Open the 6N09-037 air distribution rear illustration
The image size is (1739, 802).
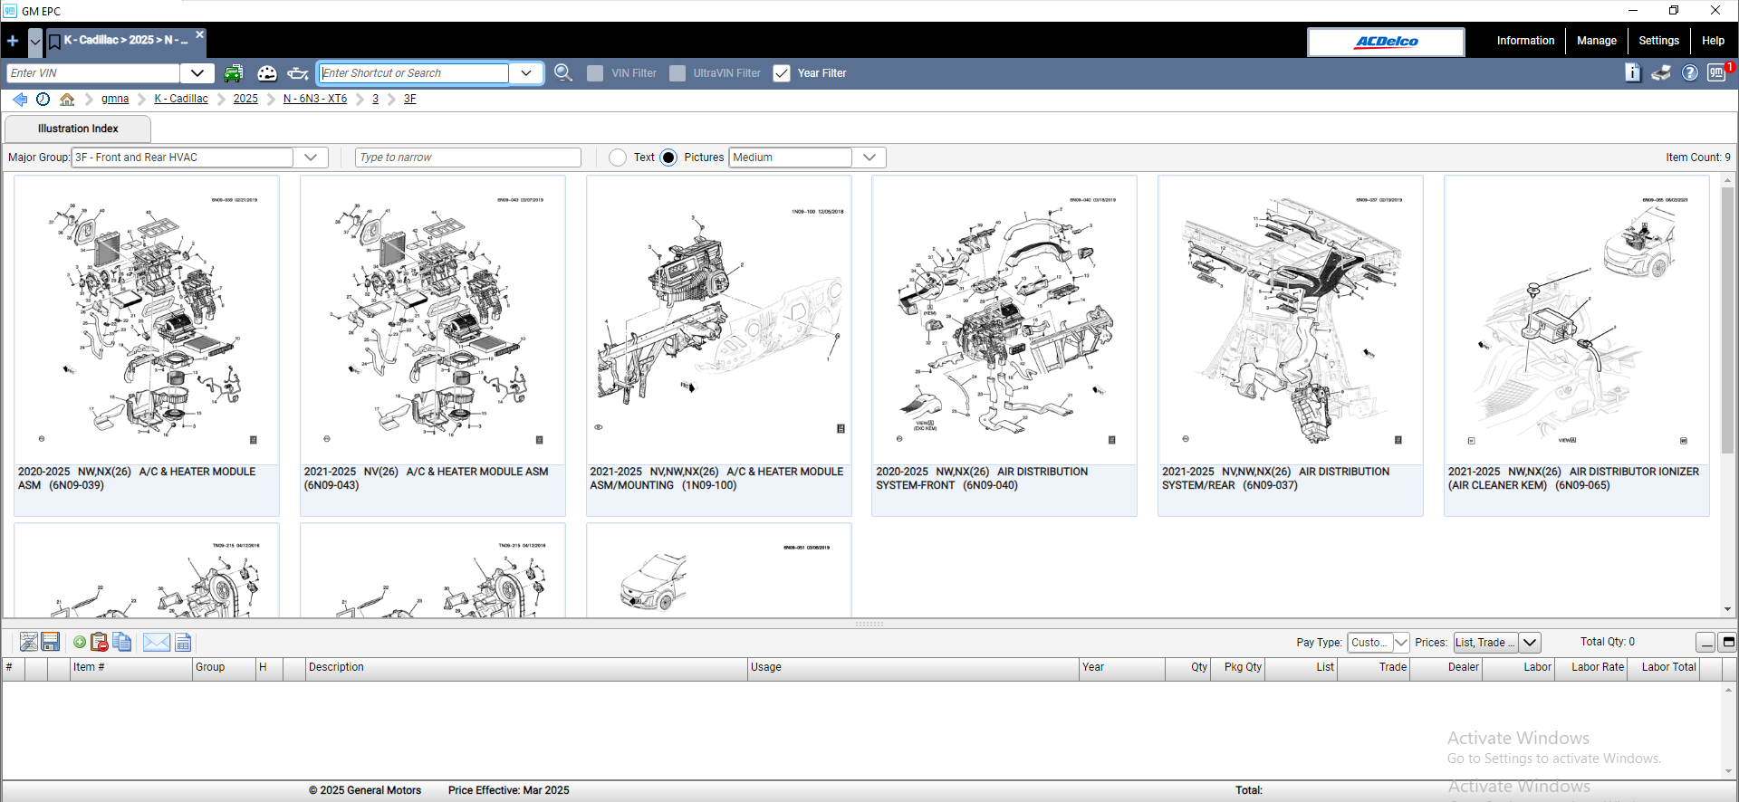pos(1291,346)
